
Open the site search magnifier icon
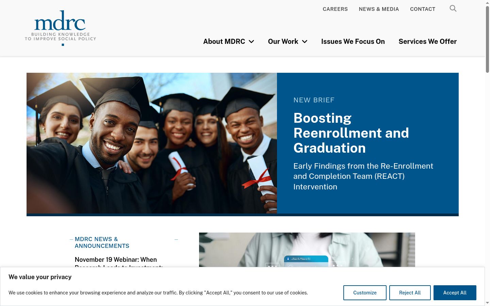click(453, 8)
